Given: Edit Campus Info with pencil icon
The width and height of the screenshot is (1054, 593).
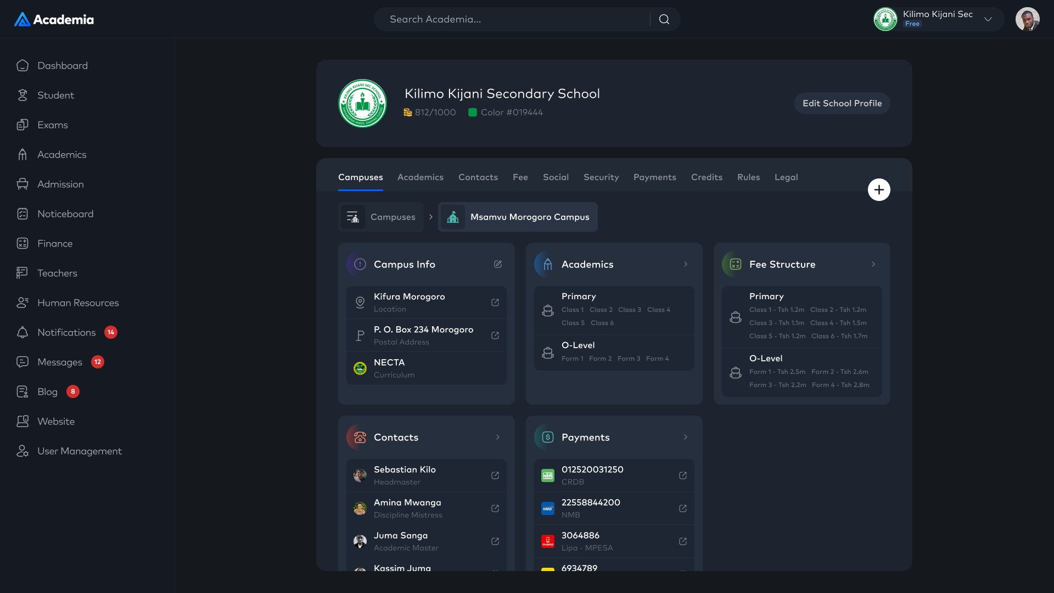Looking at the screenshot, I should pos(498,264).
